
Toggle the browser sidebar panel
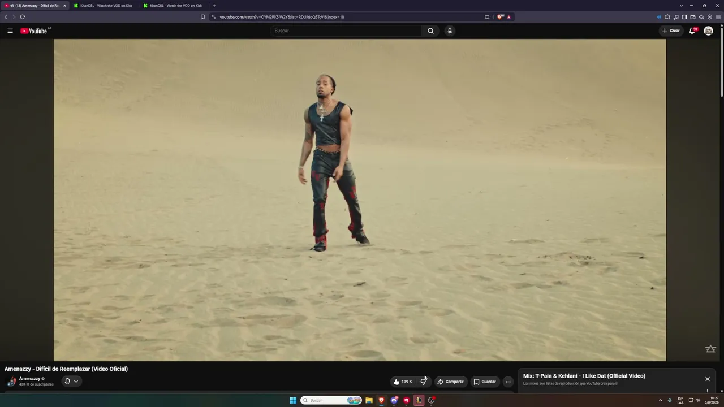(684, 17)
